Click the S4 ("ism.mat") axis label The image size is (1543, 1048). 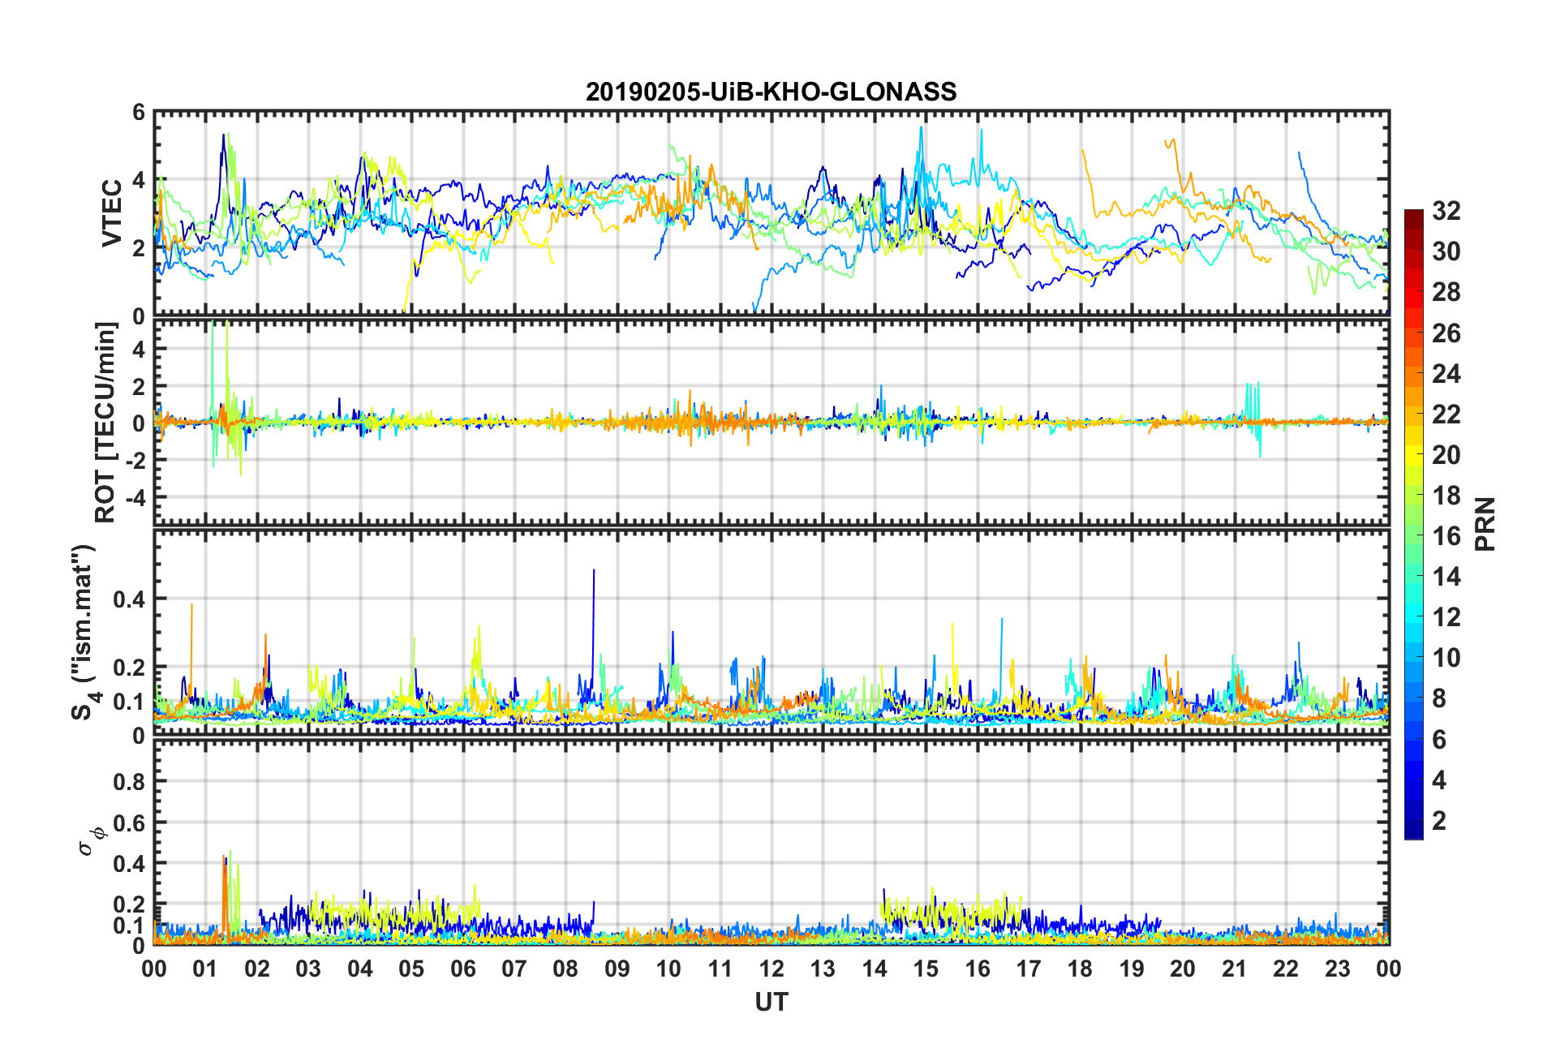point(84,632)
